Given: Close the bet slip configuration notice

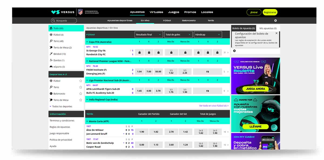Looking at the screenshot, I should click(276, 33).
